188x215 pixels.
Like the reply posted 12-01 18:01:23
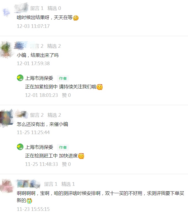click(66, 95)
